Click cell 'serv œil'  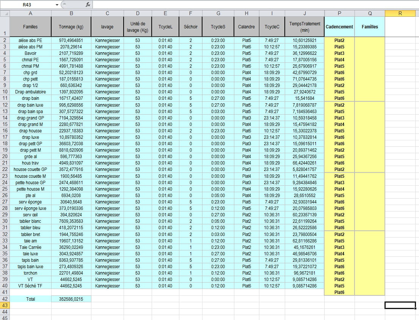click(x=30, y=215)
